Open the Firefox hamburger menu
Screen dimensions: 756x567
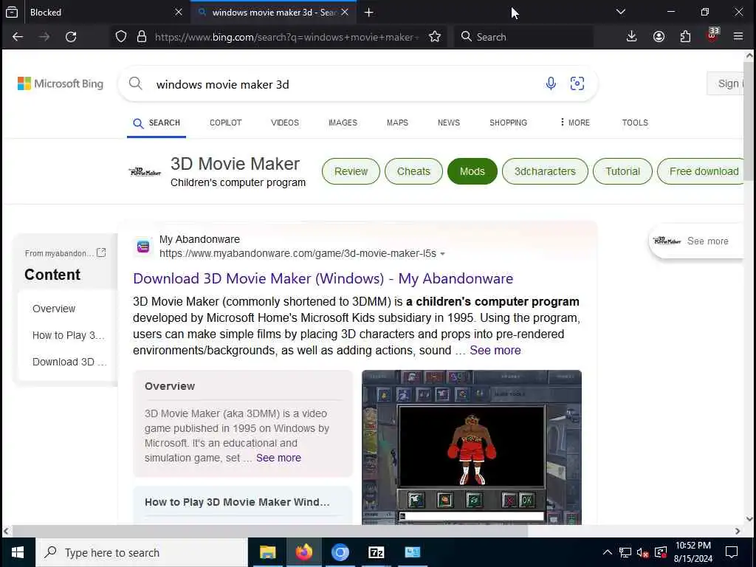pyautogui.click(x=738, y=37)
